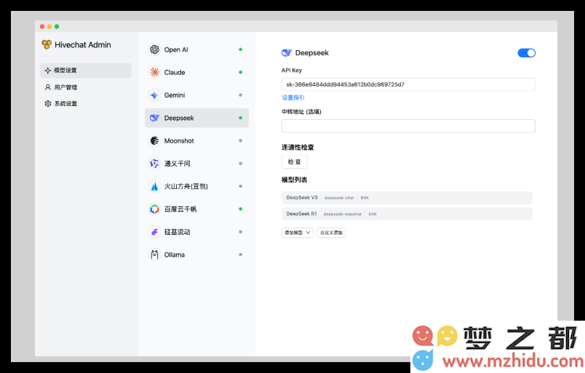Click Moonshot gray status dot
The width and height of the screenshot is (585, 373).
241,140
